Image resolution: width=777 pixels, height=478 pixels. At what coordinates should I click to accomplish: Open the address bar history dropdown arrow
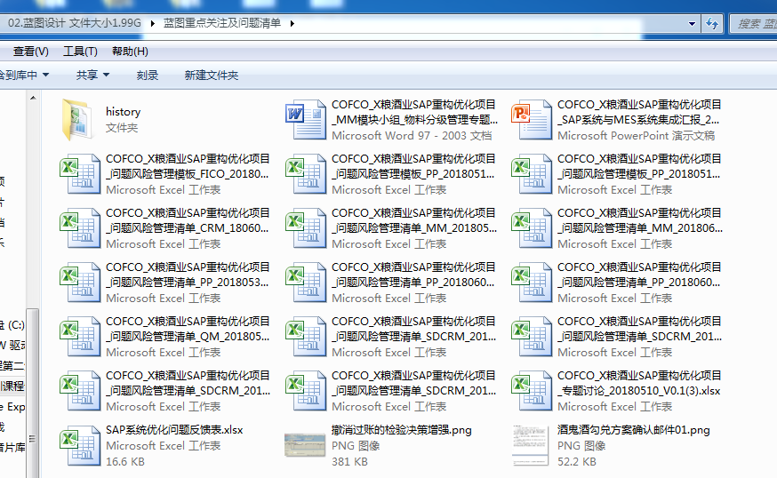point(692,23)
